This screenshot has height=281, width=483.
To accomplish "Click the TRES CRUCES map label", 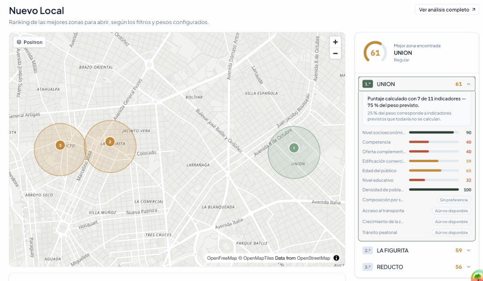I will 158,235.
